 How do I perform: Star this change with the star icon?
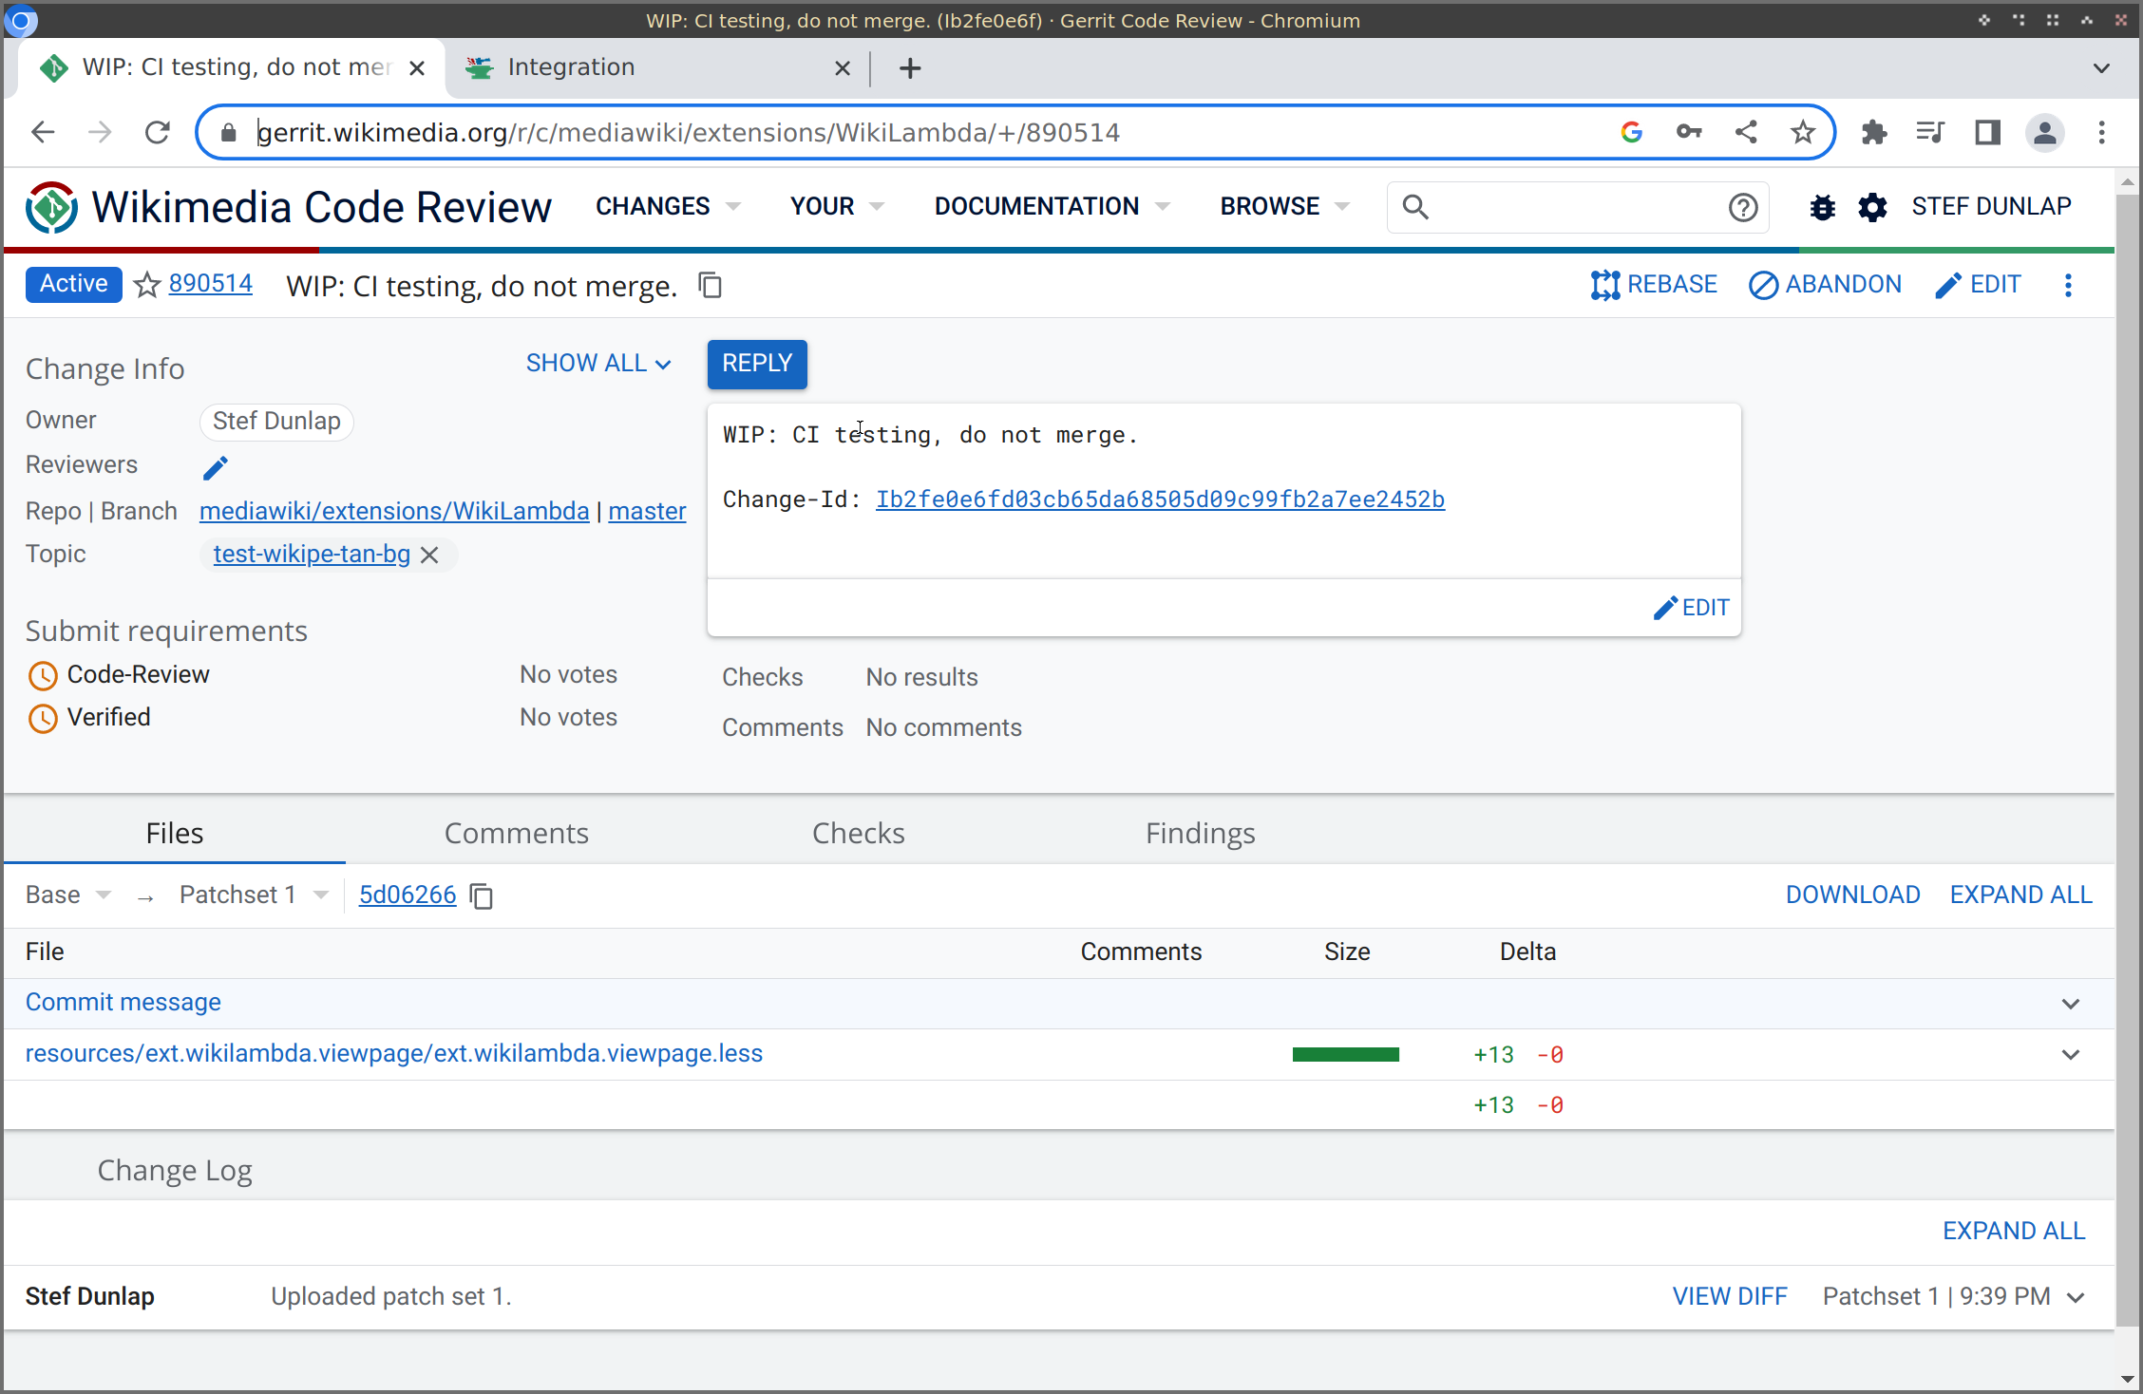[147, 285]
